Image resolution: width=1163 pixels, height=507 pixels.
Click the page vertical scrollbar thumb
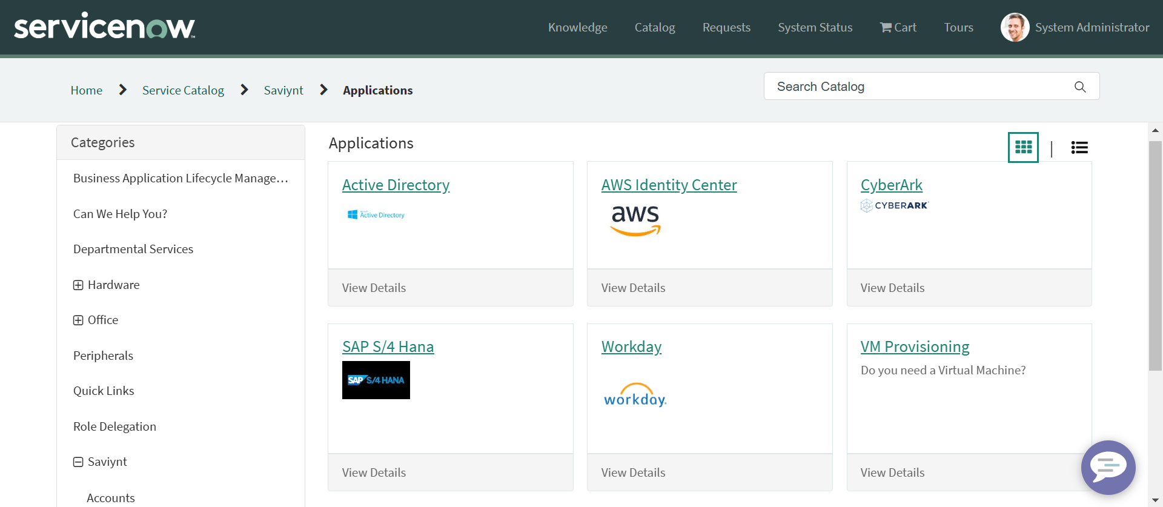1155,256
